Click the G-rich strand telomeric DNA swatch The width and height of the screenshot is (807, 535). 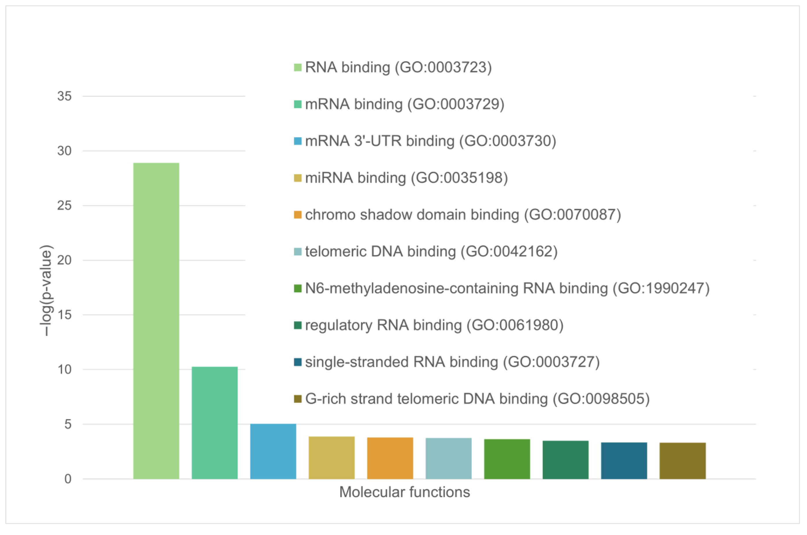click(x=298, y=399)
